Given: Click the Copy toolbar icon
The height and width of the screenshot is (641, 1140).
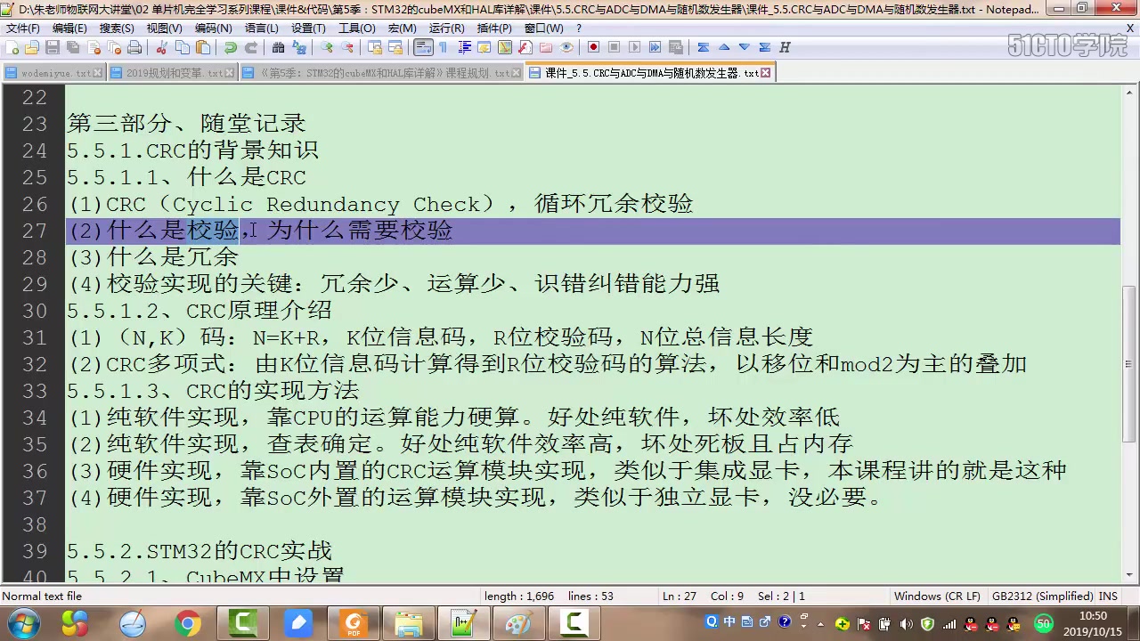Looking at the screenshot, I should (x=182, y=47).
